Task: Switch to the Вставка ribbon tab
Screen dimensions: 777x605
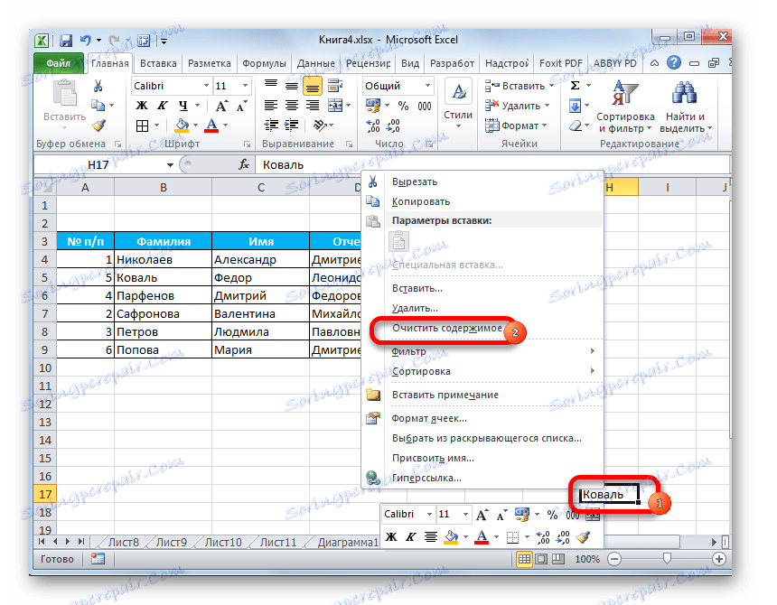Action: (158, 63)
